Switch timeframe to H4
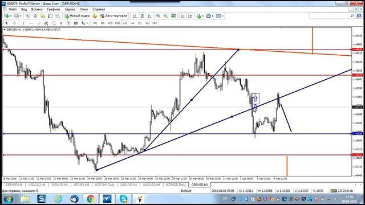 (132, 23)
